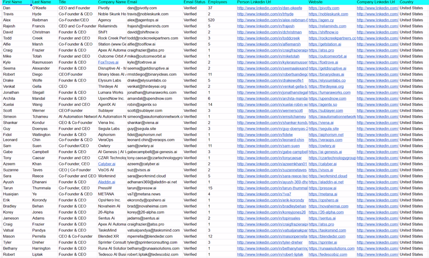Open the tonycaesar LinkedIn profile link

pyautogui.click(x=269, y=158)
